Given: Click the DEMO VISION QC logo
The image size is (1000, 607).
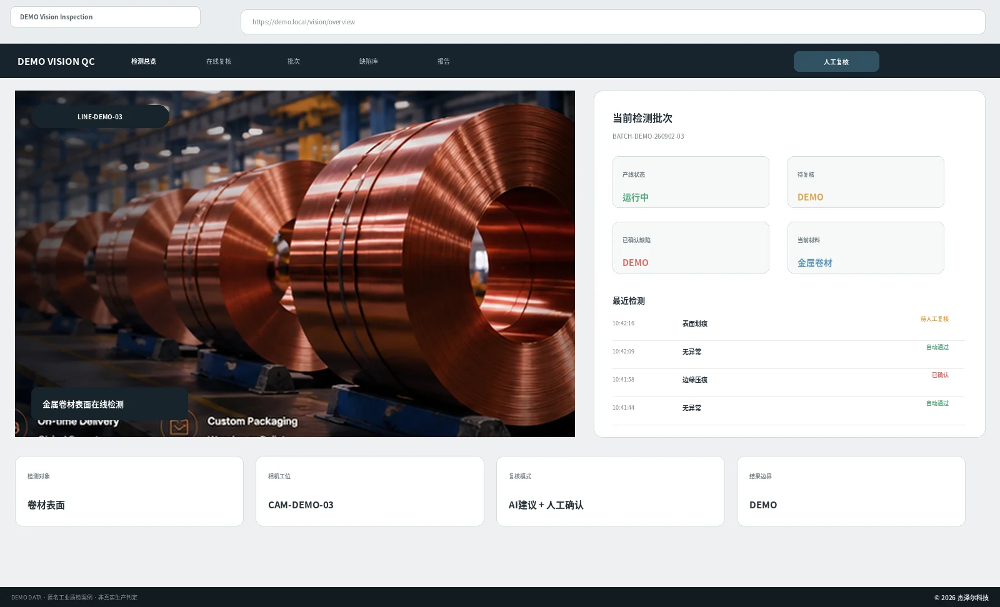Looking at the screenshot, I should pyautogui.click(x=56, y=61).
